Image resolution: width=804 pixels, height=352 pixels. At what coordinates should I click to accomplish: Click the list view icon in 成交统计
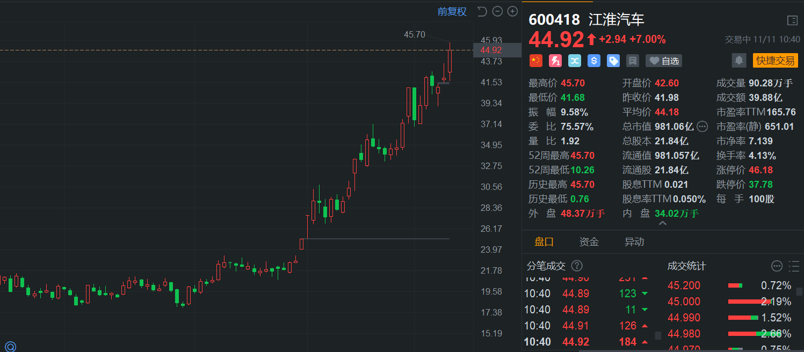tap(794, 266)
